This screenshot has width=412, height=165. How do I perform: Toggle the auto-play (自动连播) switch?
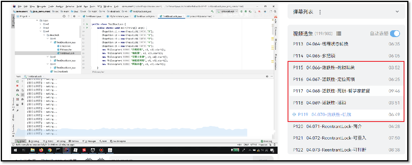click(x=394, y=34)
